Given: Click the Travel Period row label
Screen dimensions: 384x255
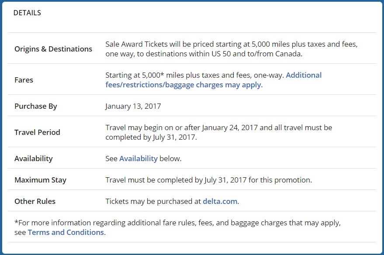Looking at the screenshot, I should pos(37,132).
